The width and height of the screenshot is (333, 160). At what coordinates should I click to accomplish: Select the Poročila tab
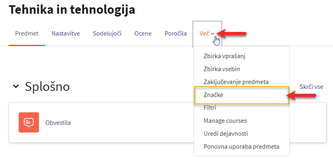tap(176, 34)
